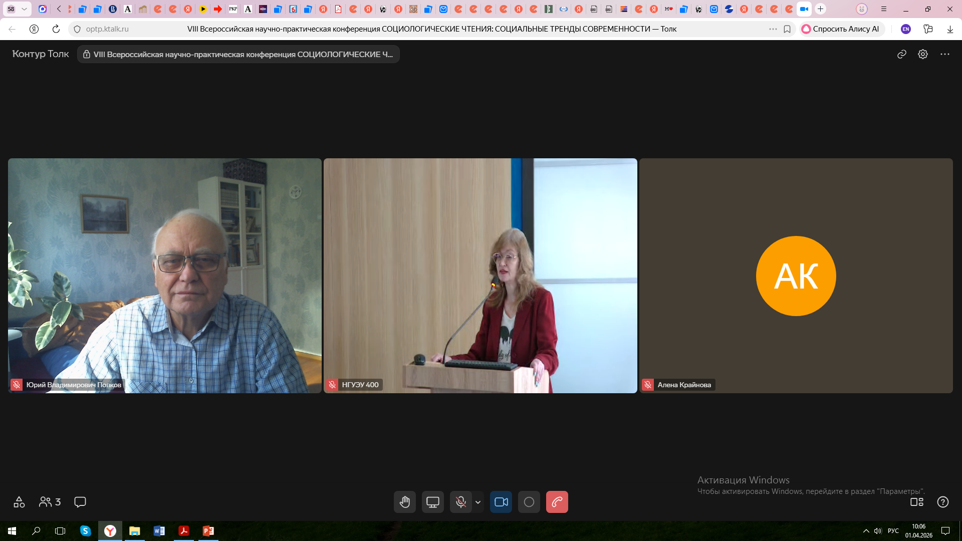The width and height of the screenshot is (962, 541).
Task: Toggle the recording circle button
Action: point(529,502)
